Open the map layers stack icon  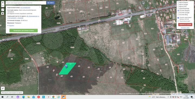pyautogui.click(x=3, y=14)
